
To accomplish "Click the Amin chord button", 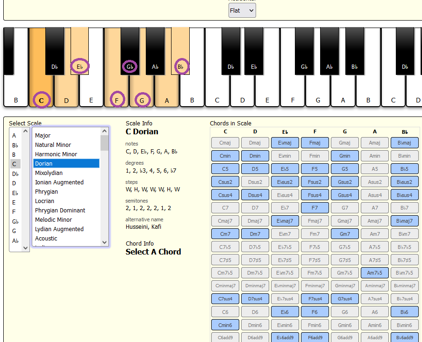I will tap(375, 156).
